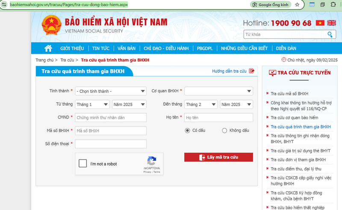Open the CHỈ ĐẠO - ĐIỀU HÀNH menu

point(166,48)
